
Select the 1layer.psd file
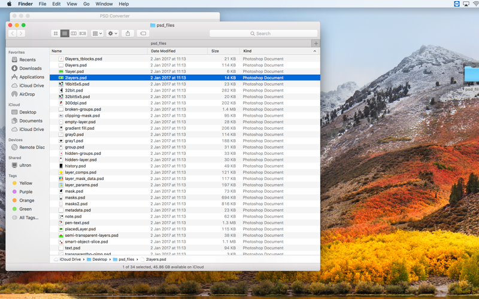[x=185, y=71]
